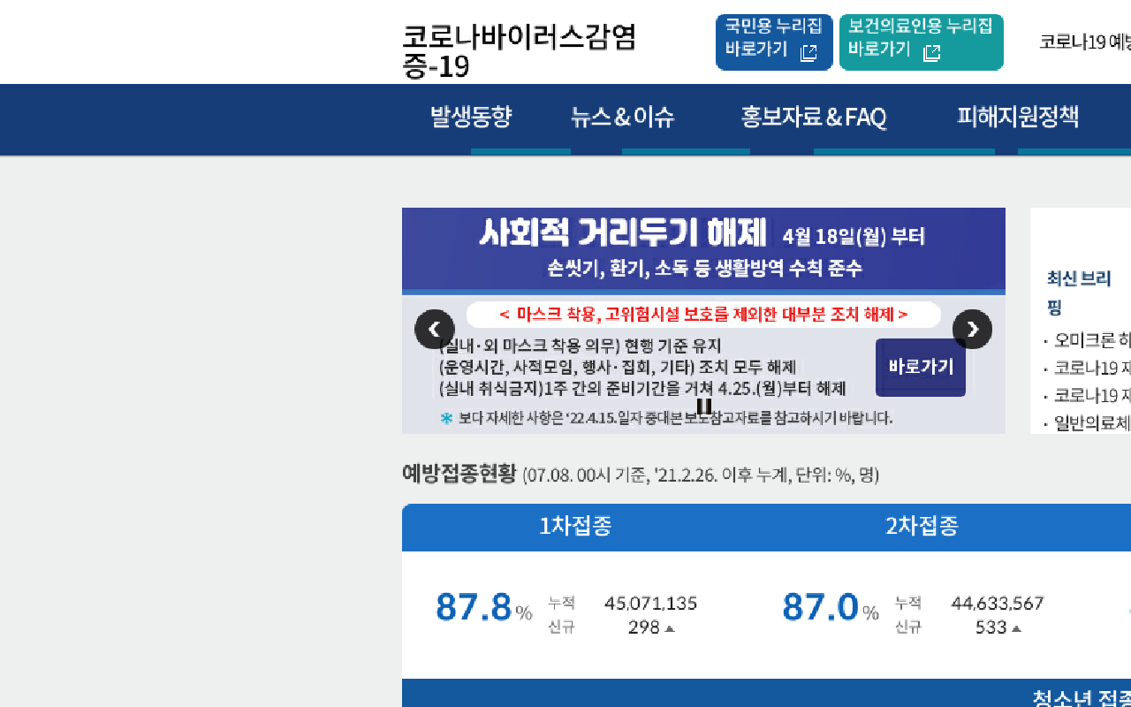The image size is (1131, 707).
Task: Open the 홍보자료&FAQ menu
Action: click(813, 117)
